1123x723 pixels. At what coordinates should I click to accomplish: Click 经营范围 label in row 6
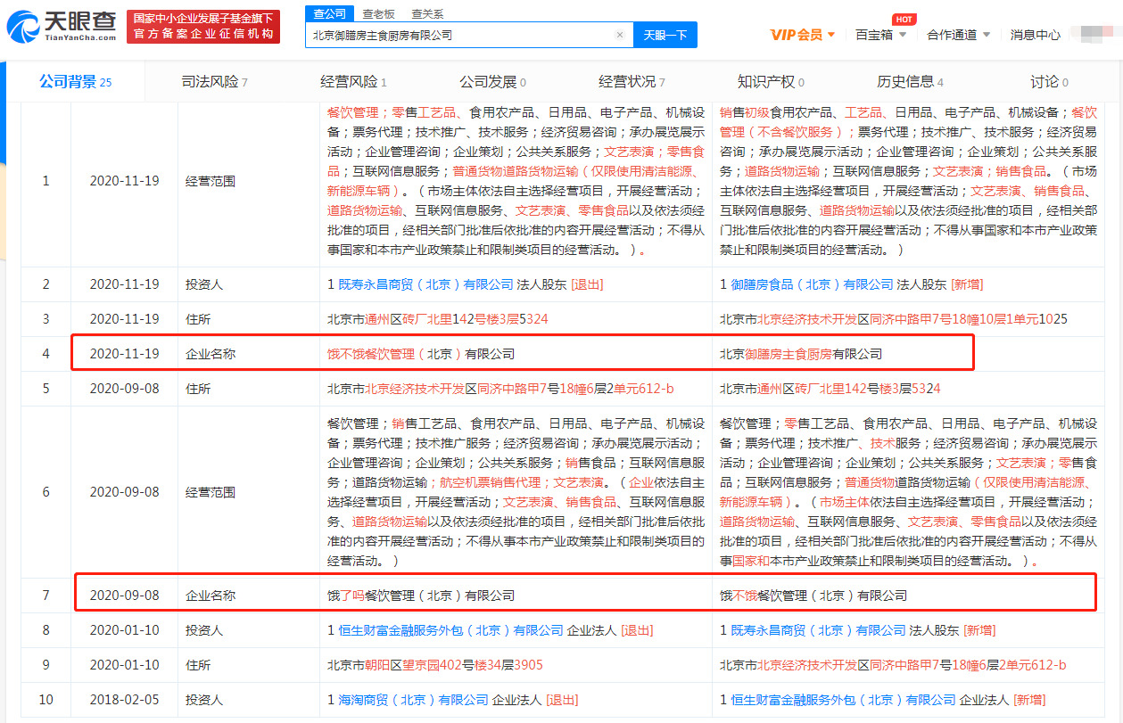coord(211,492)
